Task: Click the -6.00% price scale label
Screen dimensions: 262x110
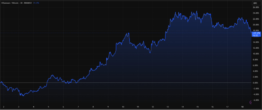Action: [x=256, y=100]
